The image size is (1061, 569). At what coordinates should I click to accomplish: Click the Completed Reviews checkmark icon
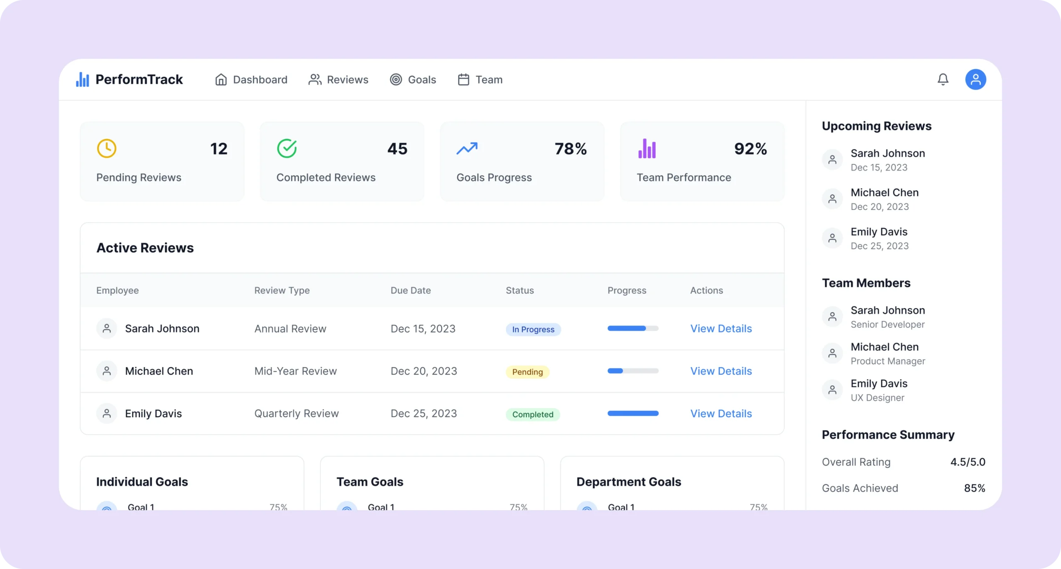coord(287,149)
